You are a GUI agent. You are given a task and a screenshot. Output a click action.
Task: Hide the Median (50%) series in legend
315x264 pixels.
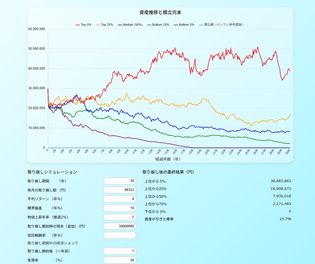(x=130, y=25)
